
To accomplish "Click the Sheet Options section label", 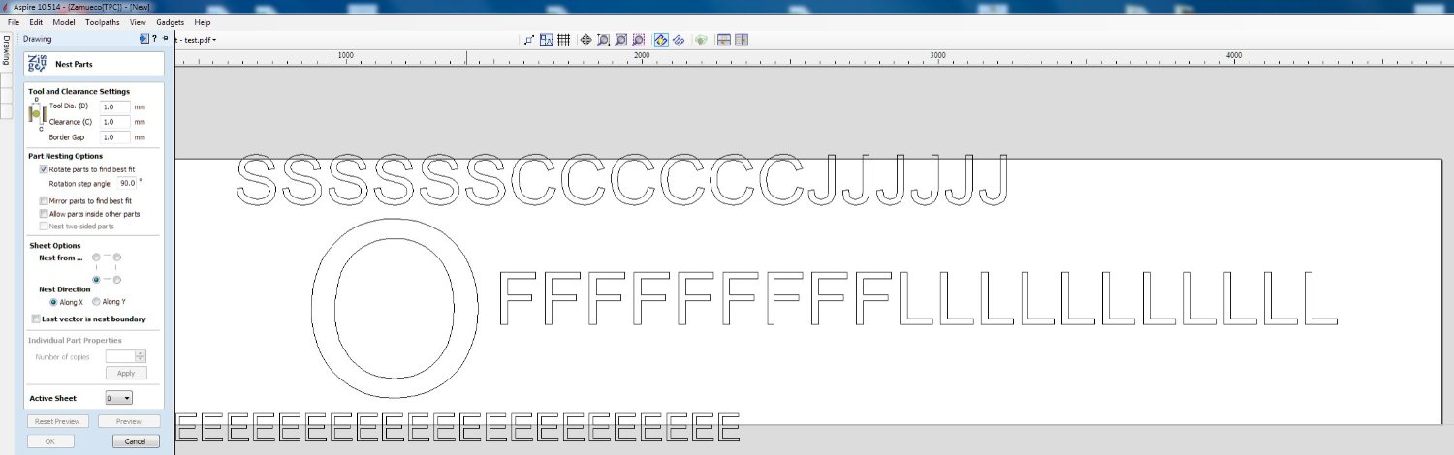I will tap(55, 246).
